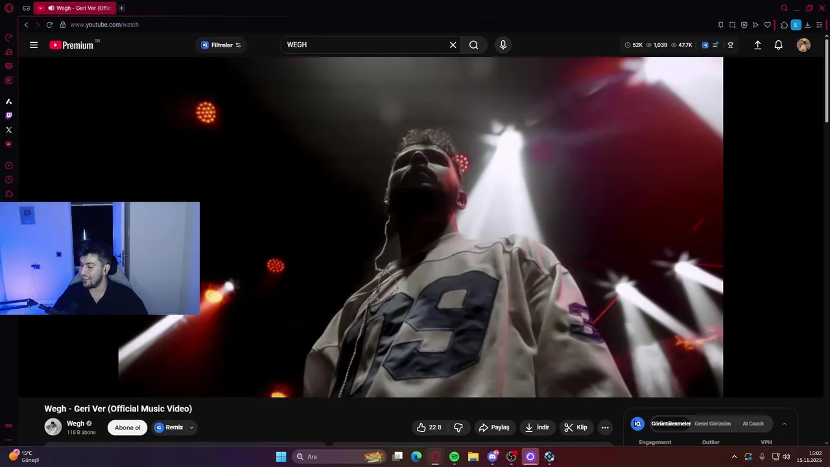Open the Wegh channel avatar
Viewport: 830px width, 467px height.
[x=53, y=427]
